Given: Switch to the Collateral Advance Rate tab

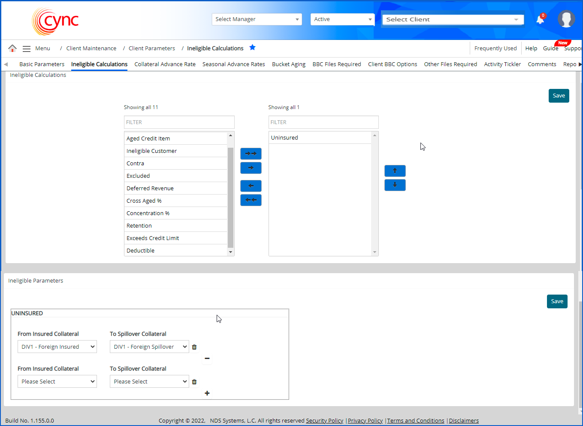Looking at the screenshot, I should (165, 64).
